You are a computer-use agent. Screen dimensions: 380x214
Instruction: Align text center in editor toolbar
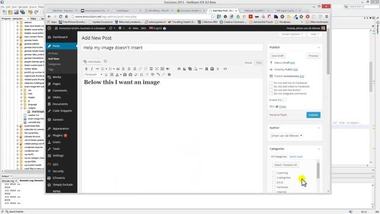[129, 69]
